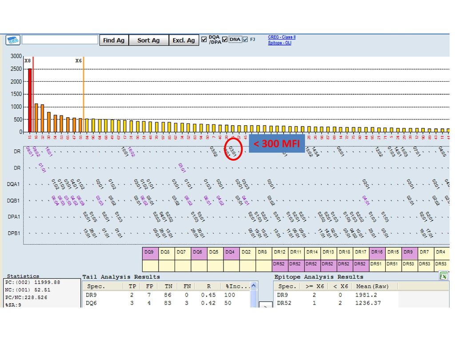Click the Find Ag button
Image resolution: width=455 pixels, height=341 pixels.
(114, 40)
